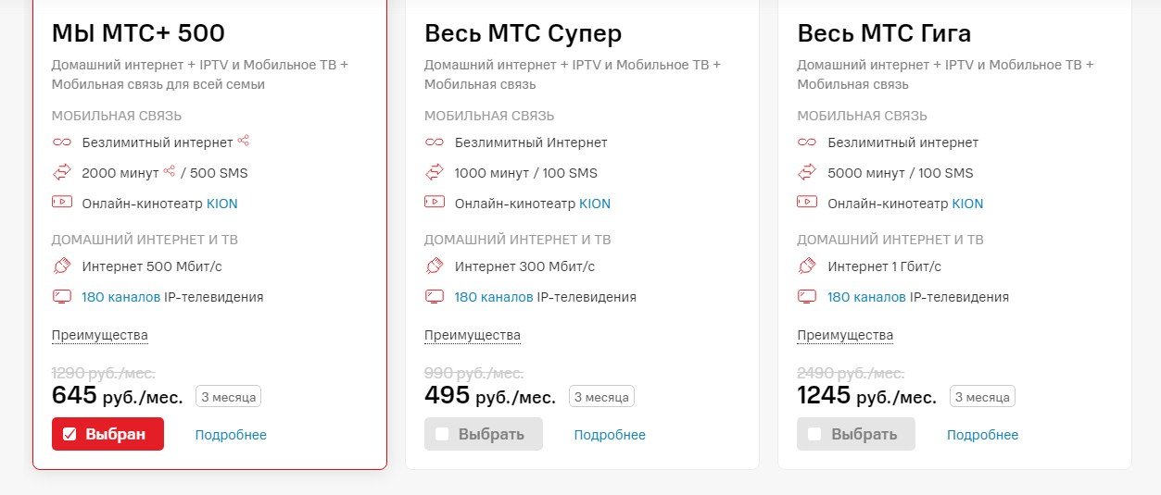Check Выбрать for Весь МТС Супер

coord(442,435)
